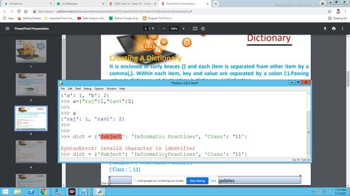Image resolution: width=350 pixels, height=196 pixels.
Task: Switch to CBSE Class XI tab
Action: [x=132, y=4]
